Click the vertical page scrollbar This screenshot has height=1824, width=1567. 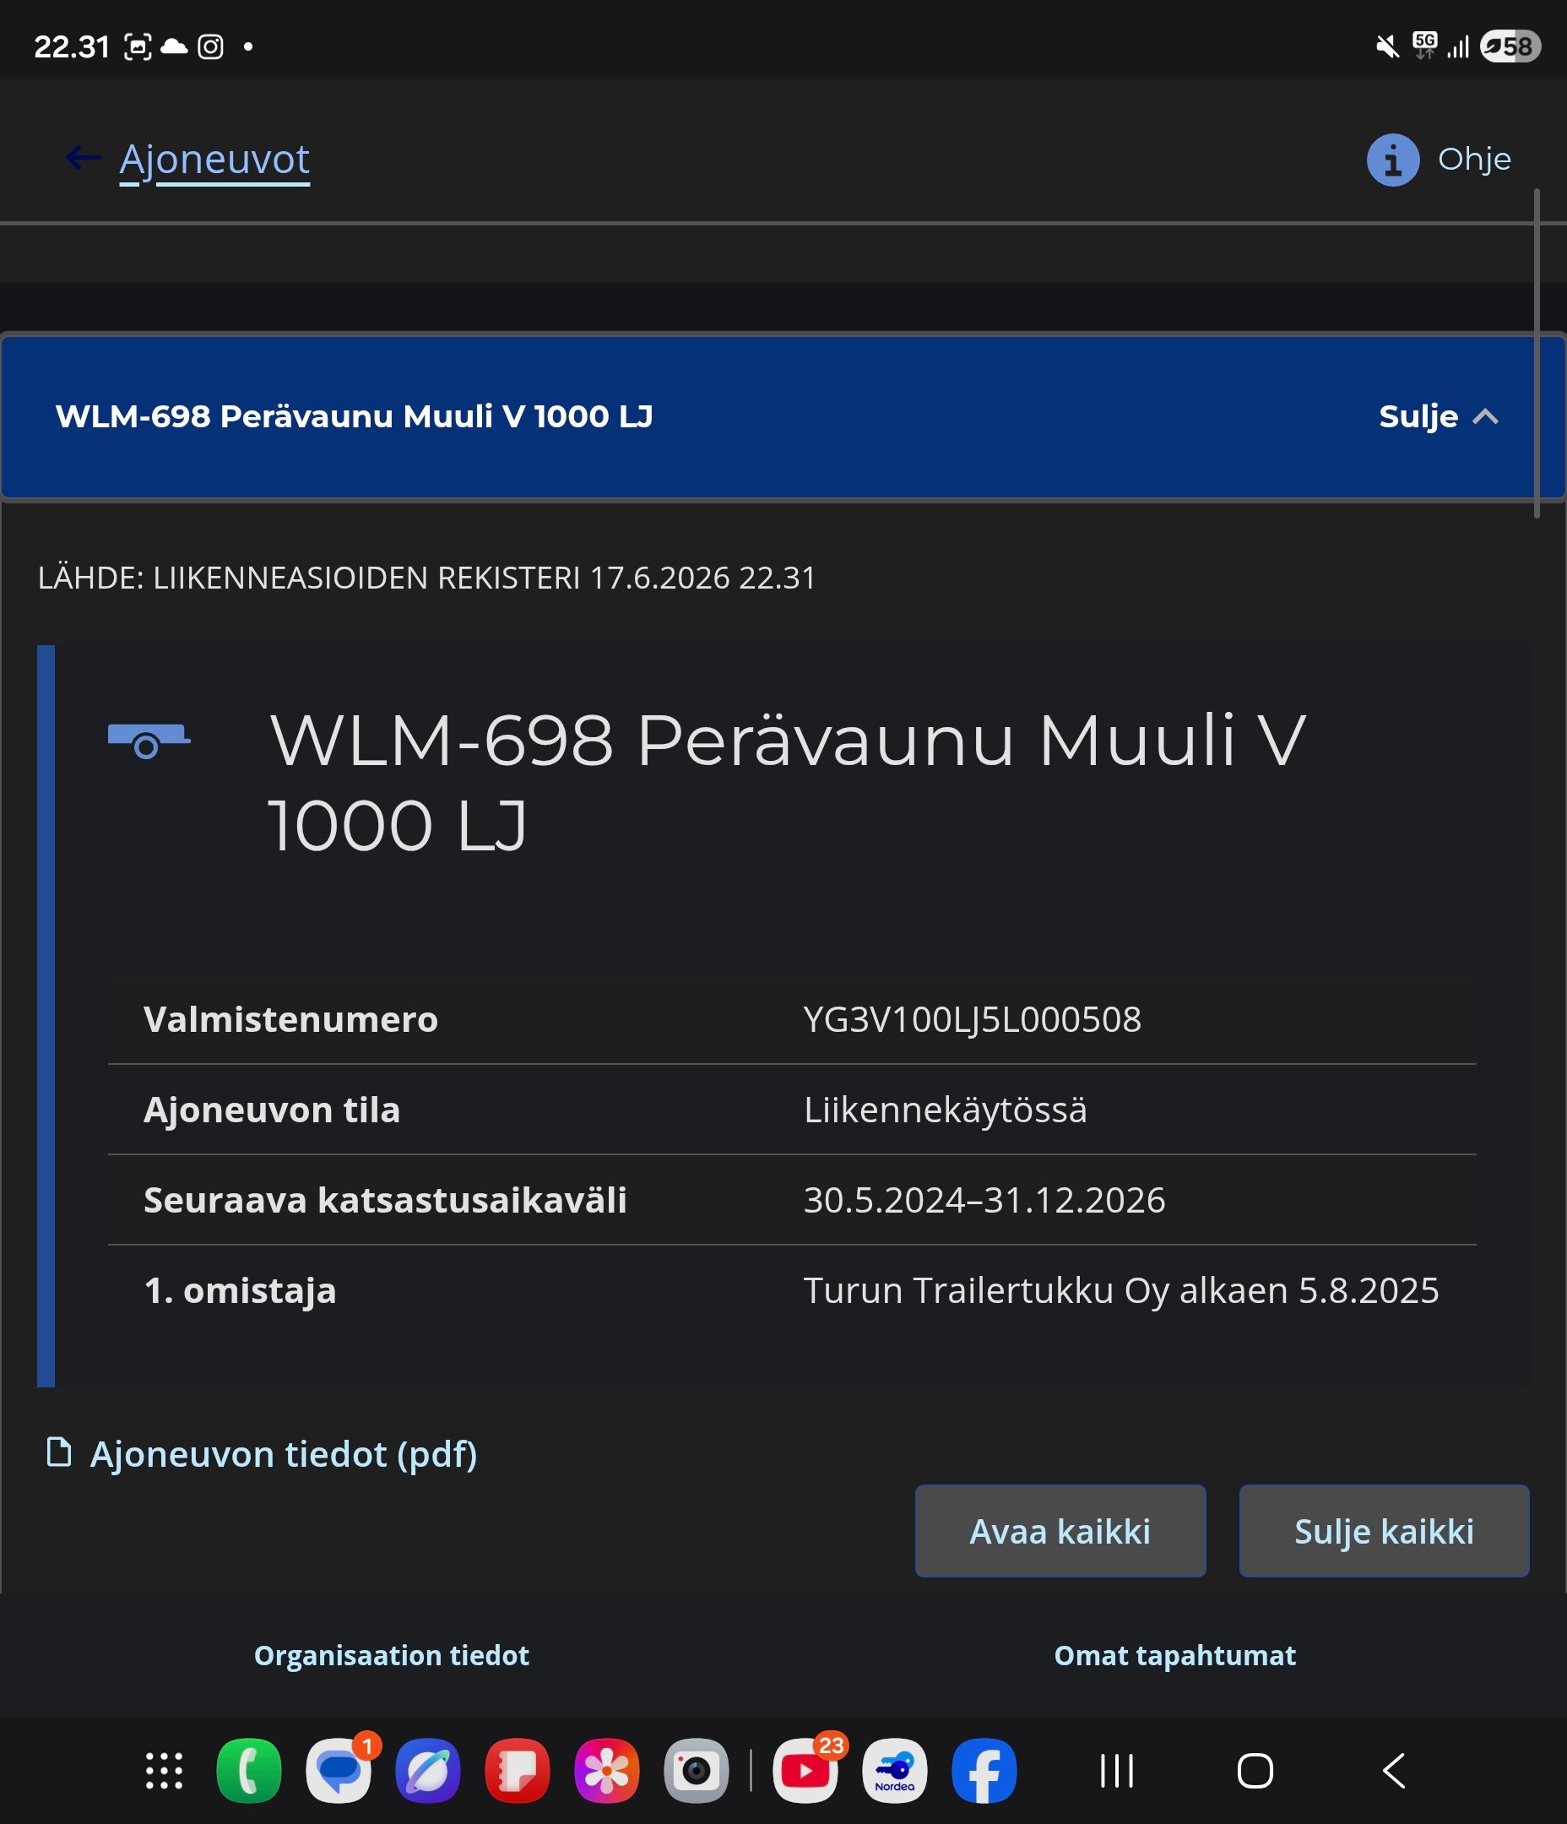(1537, 352)
